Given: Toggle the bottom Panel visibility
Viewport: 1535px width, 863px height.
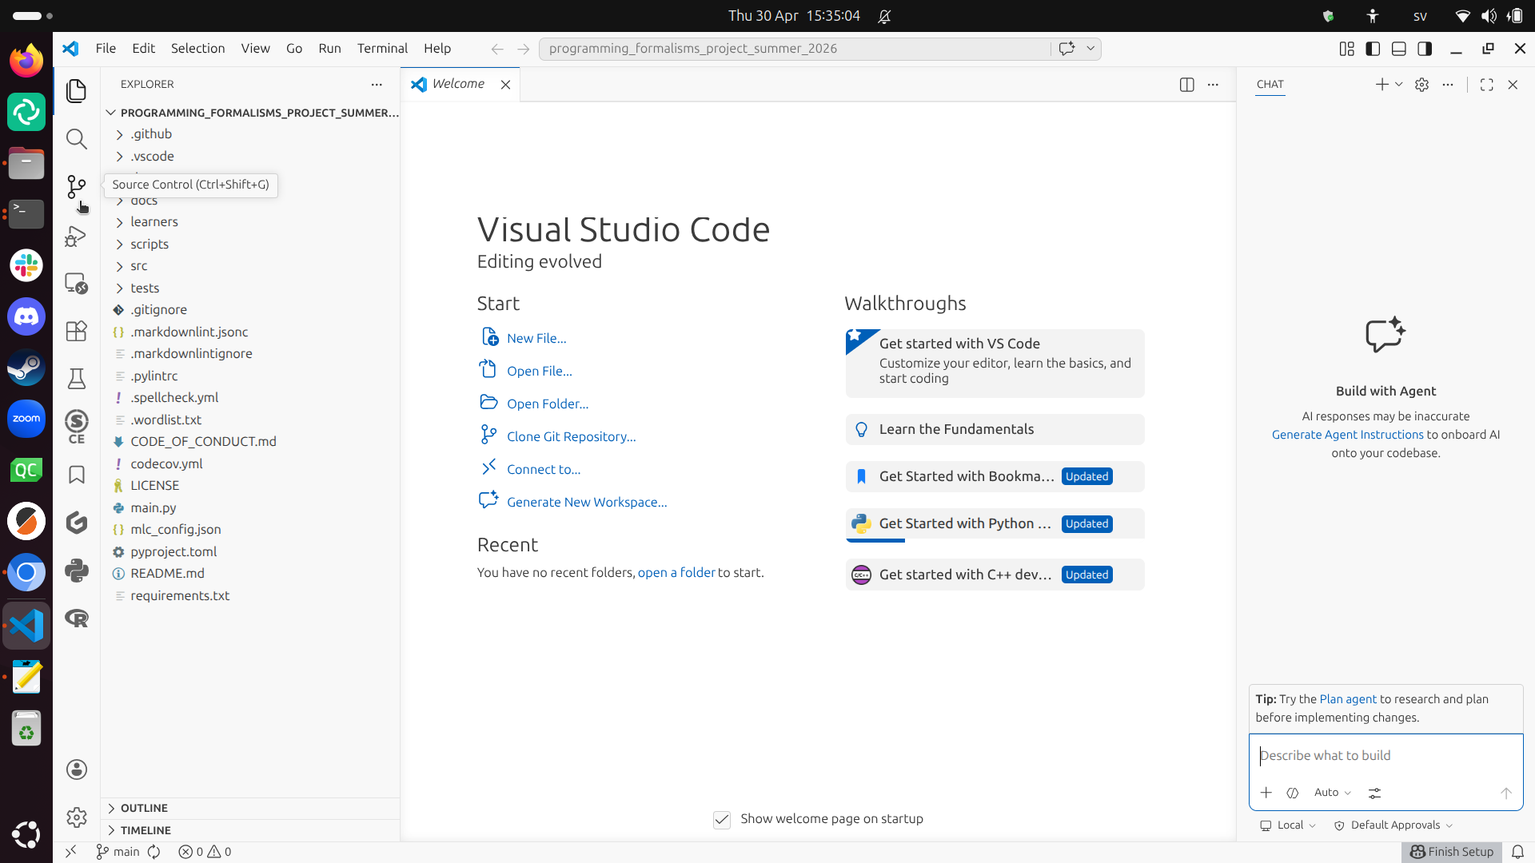Looking at the screenshot, I should tap(1399, 49).
